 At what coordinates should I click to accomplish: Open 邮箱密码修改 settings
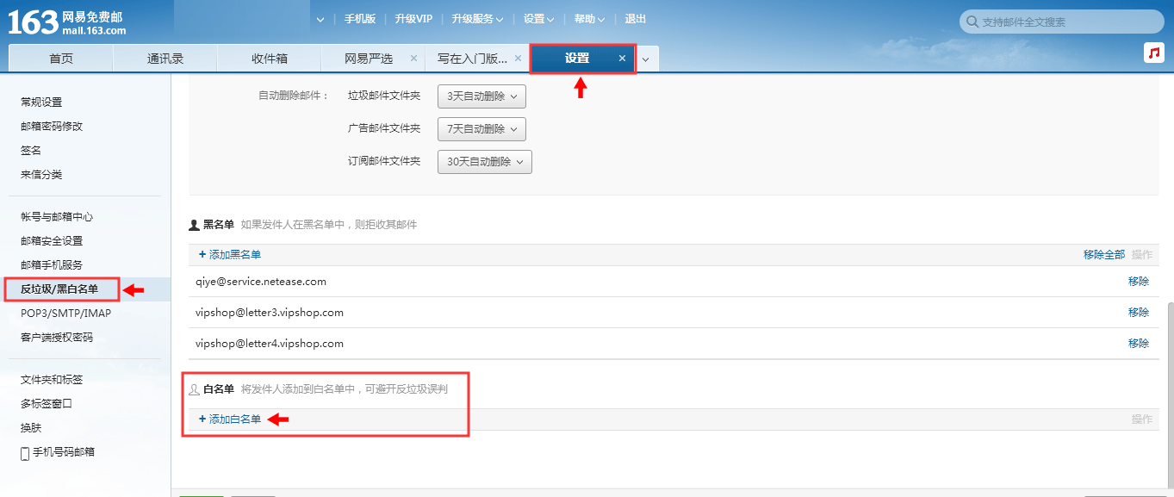52,127
